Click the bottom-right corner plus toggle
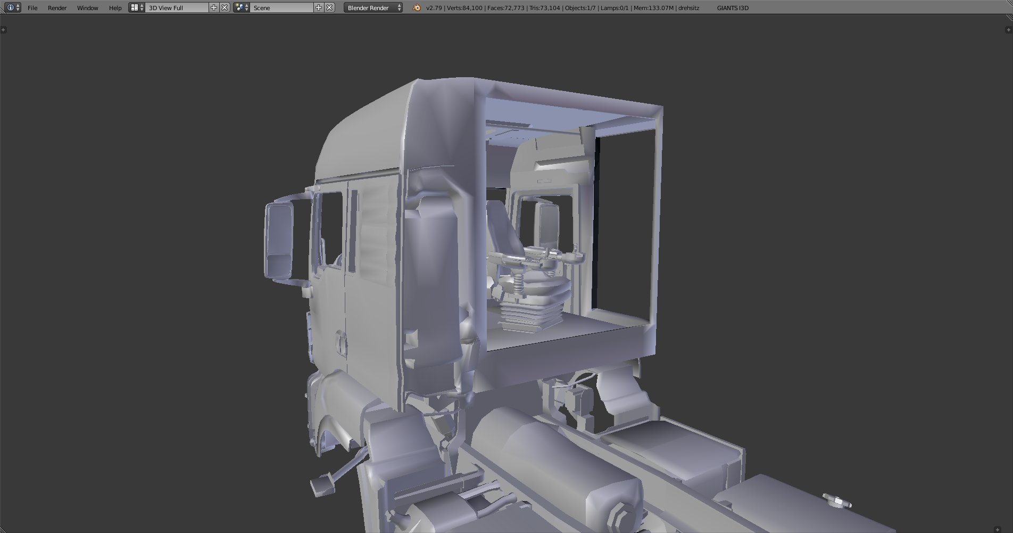The height and width of the screenshot is (533, 1013). [x=998, y=529]
